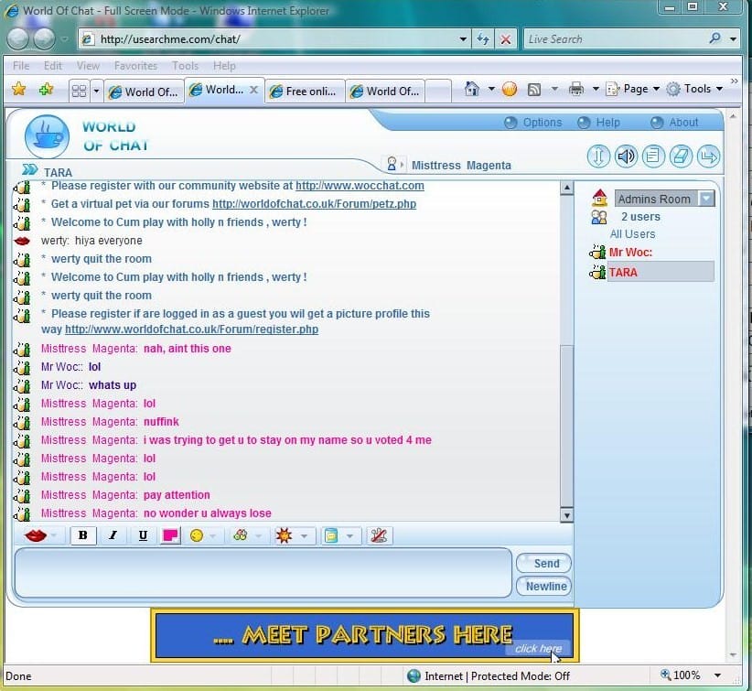Open the Forum/register.php link
The height and width of the screenshot is (691, 752).
[x=191, y=329]
